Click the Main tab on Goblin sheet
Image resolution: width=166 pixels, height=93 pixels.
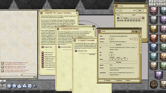[x=141, y=37]
